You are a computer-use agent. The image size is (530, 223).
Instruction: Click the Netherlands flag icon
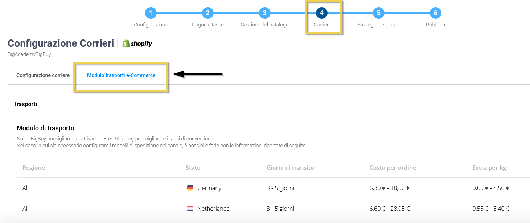pyautogui.click(x=190, y=209)
